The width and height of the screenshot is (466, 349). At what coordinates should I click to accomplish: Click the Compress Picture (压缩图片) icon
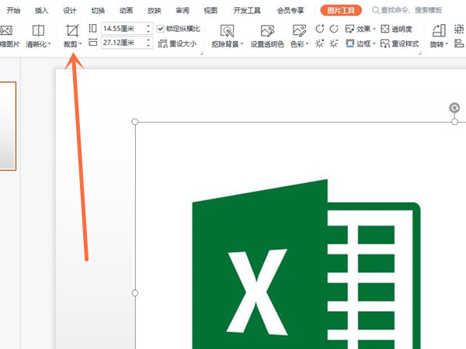6,31
